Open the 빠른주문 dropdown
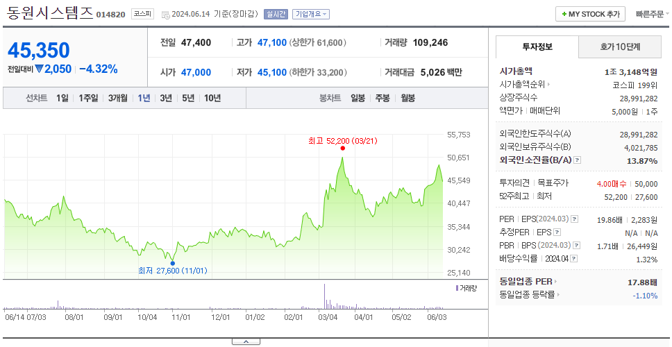Viewport: 672px width, 347px height. click(x=653, y=14)
